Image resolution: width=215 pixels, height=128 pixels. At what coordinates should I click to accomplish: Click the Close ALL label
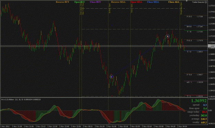pos(174,2)
